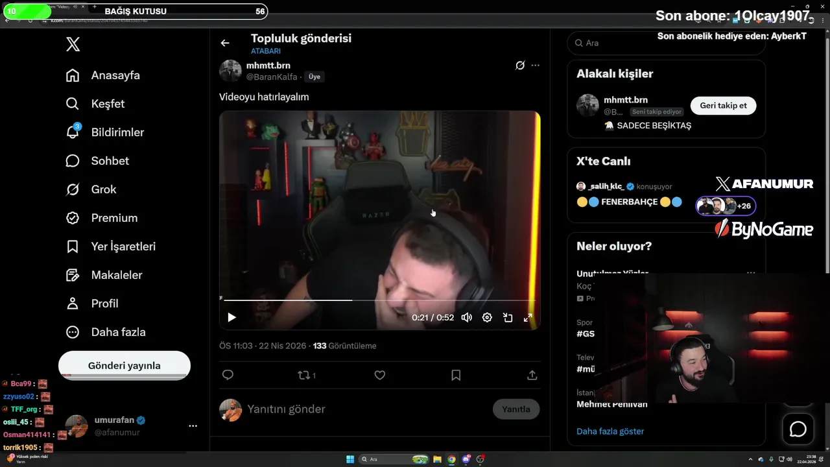Open Sohbet messages
The width and height of the screenshot is (830, 467).
[x=97, y=161]
